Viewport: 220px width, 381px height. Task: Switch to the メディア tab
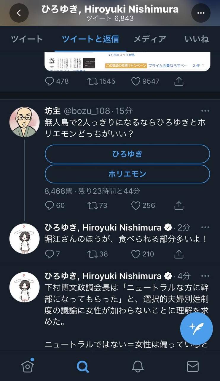point(150,39)
